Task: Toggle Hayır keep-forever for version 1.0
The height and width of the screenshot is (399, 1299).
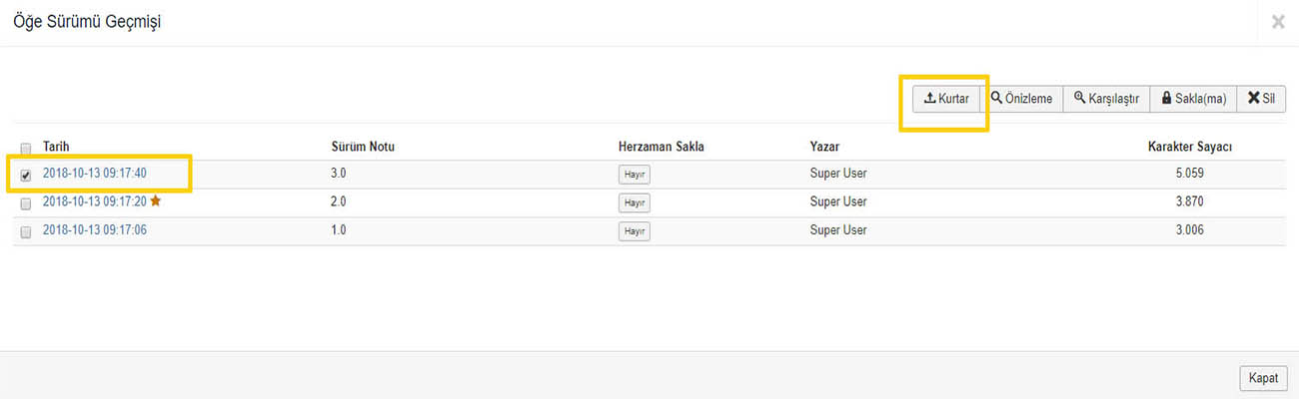Action: point(634,231)
